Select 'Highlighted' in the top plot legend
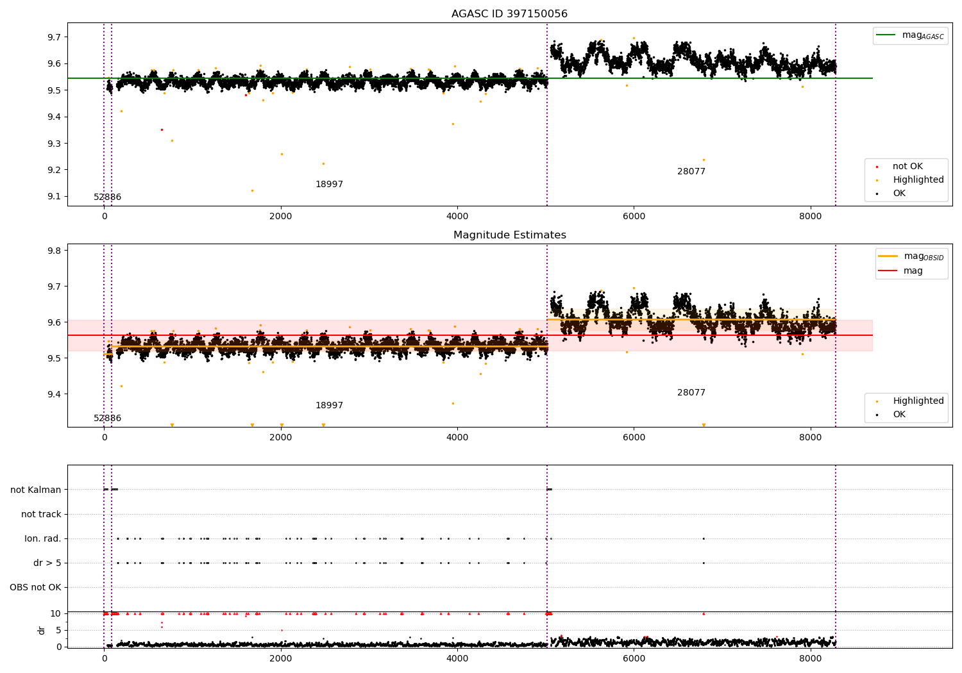Screen dimensions: 962x673 (918, 180)
